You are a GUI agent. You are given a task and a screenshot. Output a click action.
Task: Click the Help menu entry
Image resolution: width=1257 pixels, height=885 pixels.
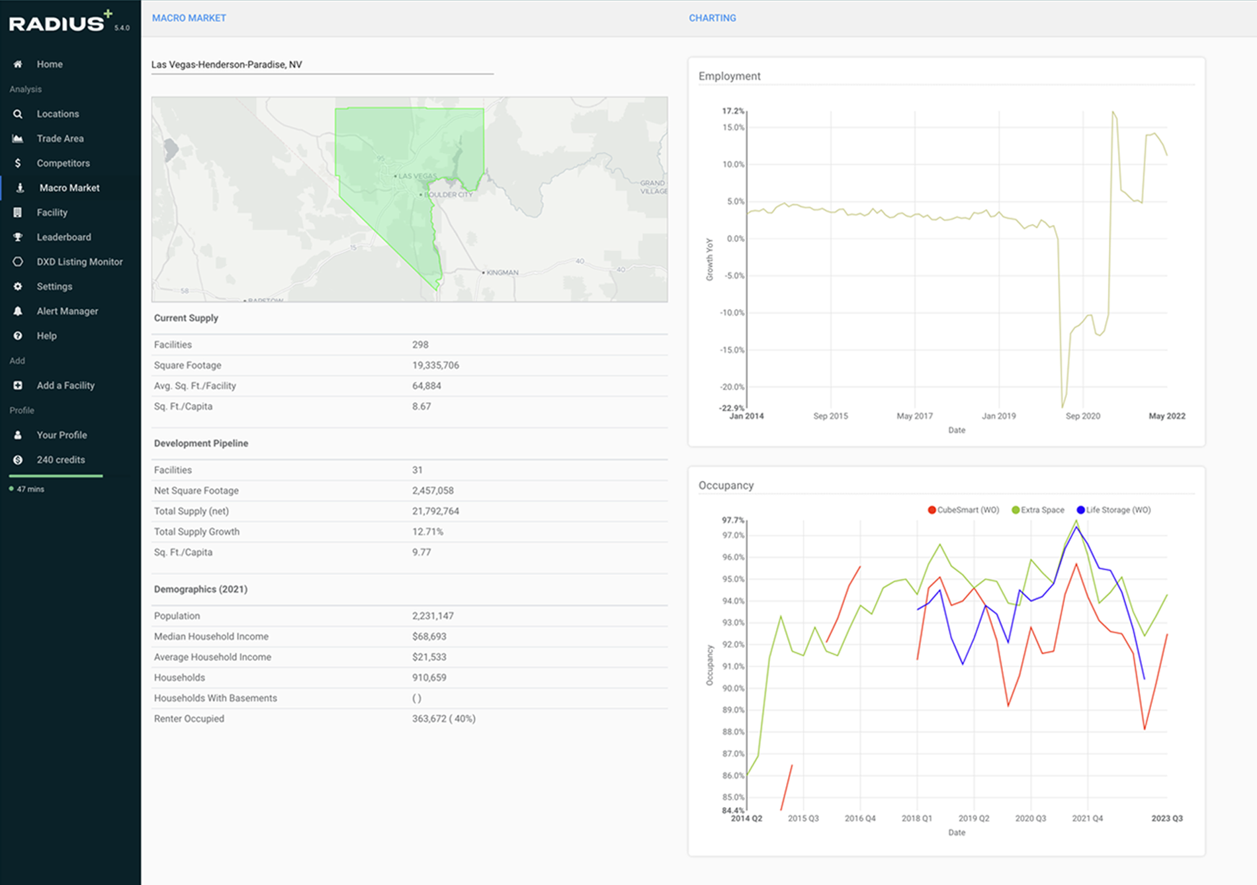point(46,335)
